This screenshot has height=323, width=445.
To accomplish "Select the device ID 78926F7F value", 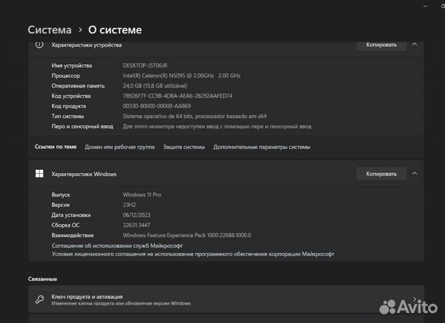I will coord(177,96).
